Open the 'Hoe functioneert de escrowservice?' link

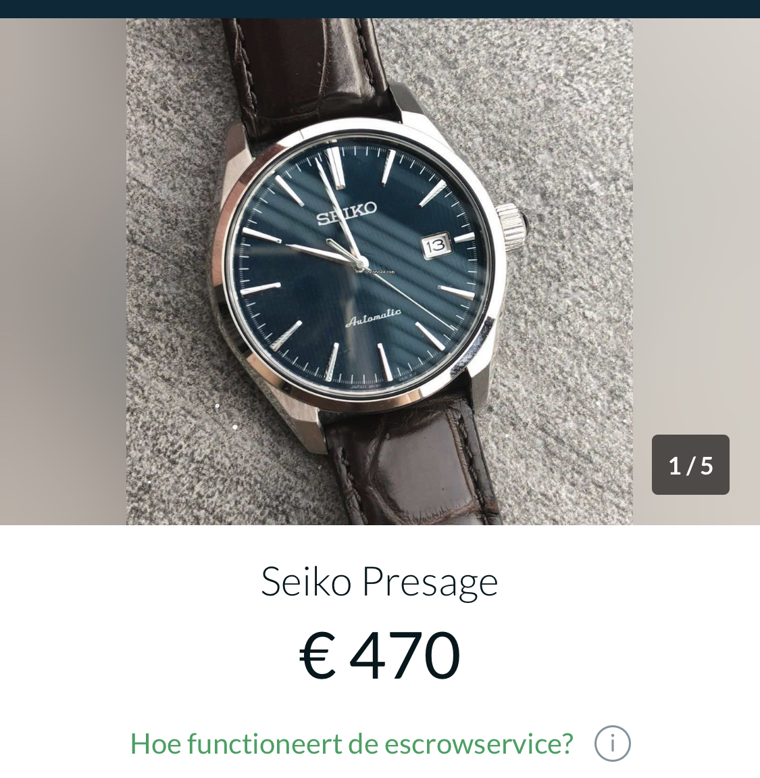tap(351, 744)
